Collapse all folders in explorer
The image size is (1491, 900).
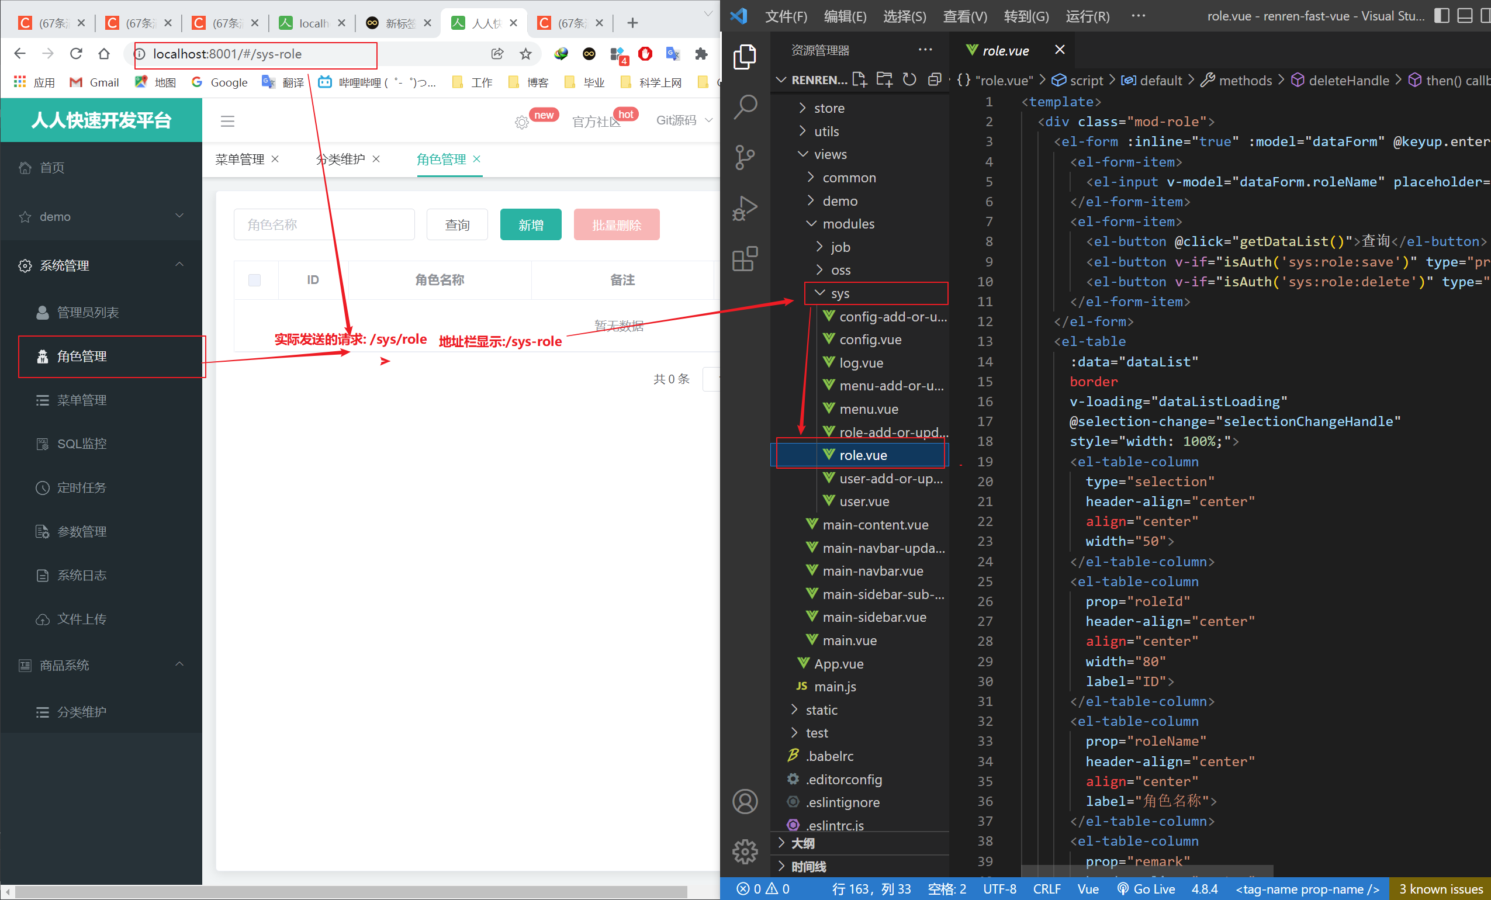click(935, 79)
